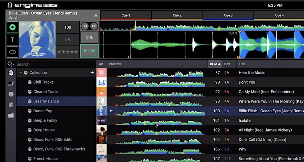
Task: Click the 6:25 PM clock
Action: (x=275, y=5)
